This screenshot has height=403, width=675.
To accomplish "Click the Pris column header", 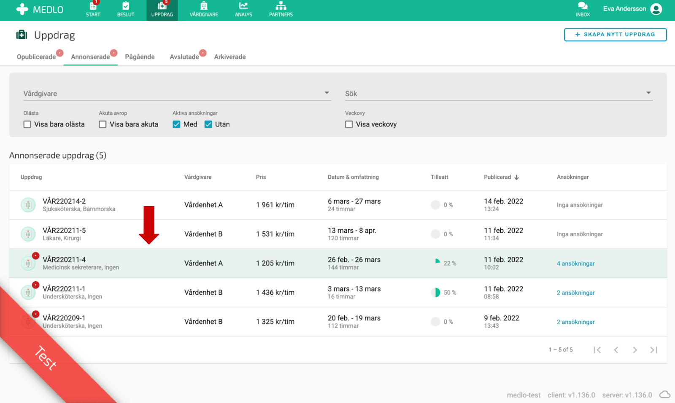I will [261, 177].
